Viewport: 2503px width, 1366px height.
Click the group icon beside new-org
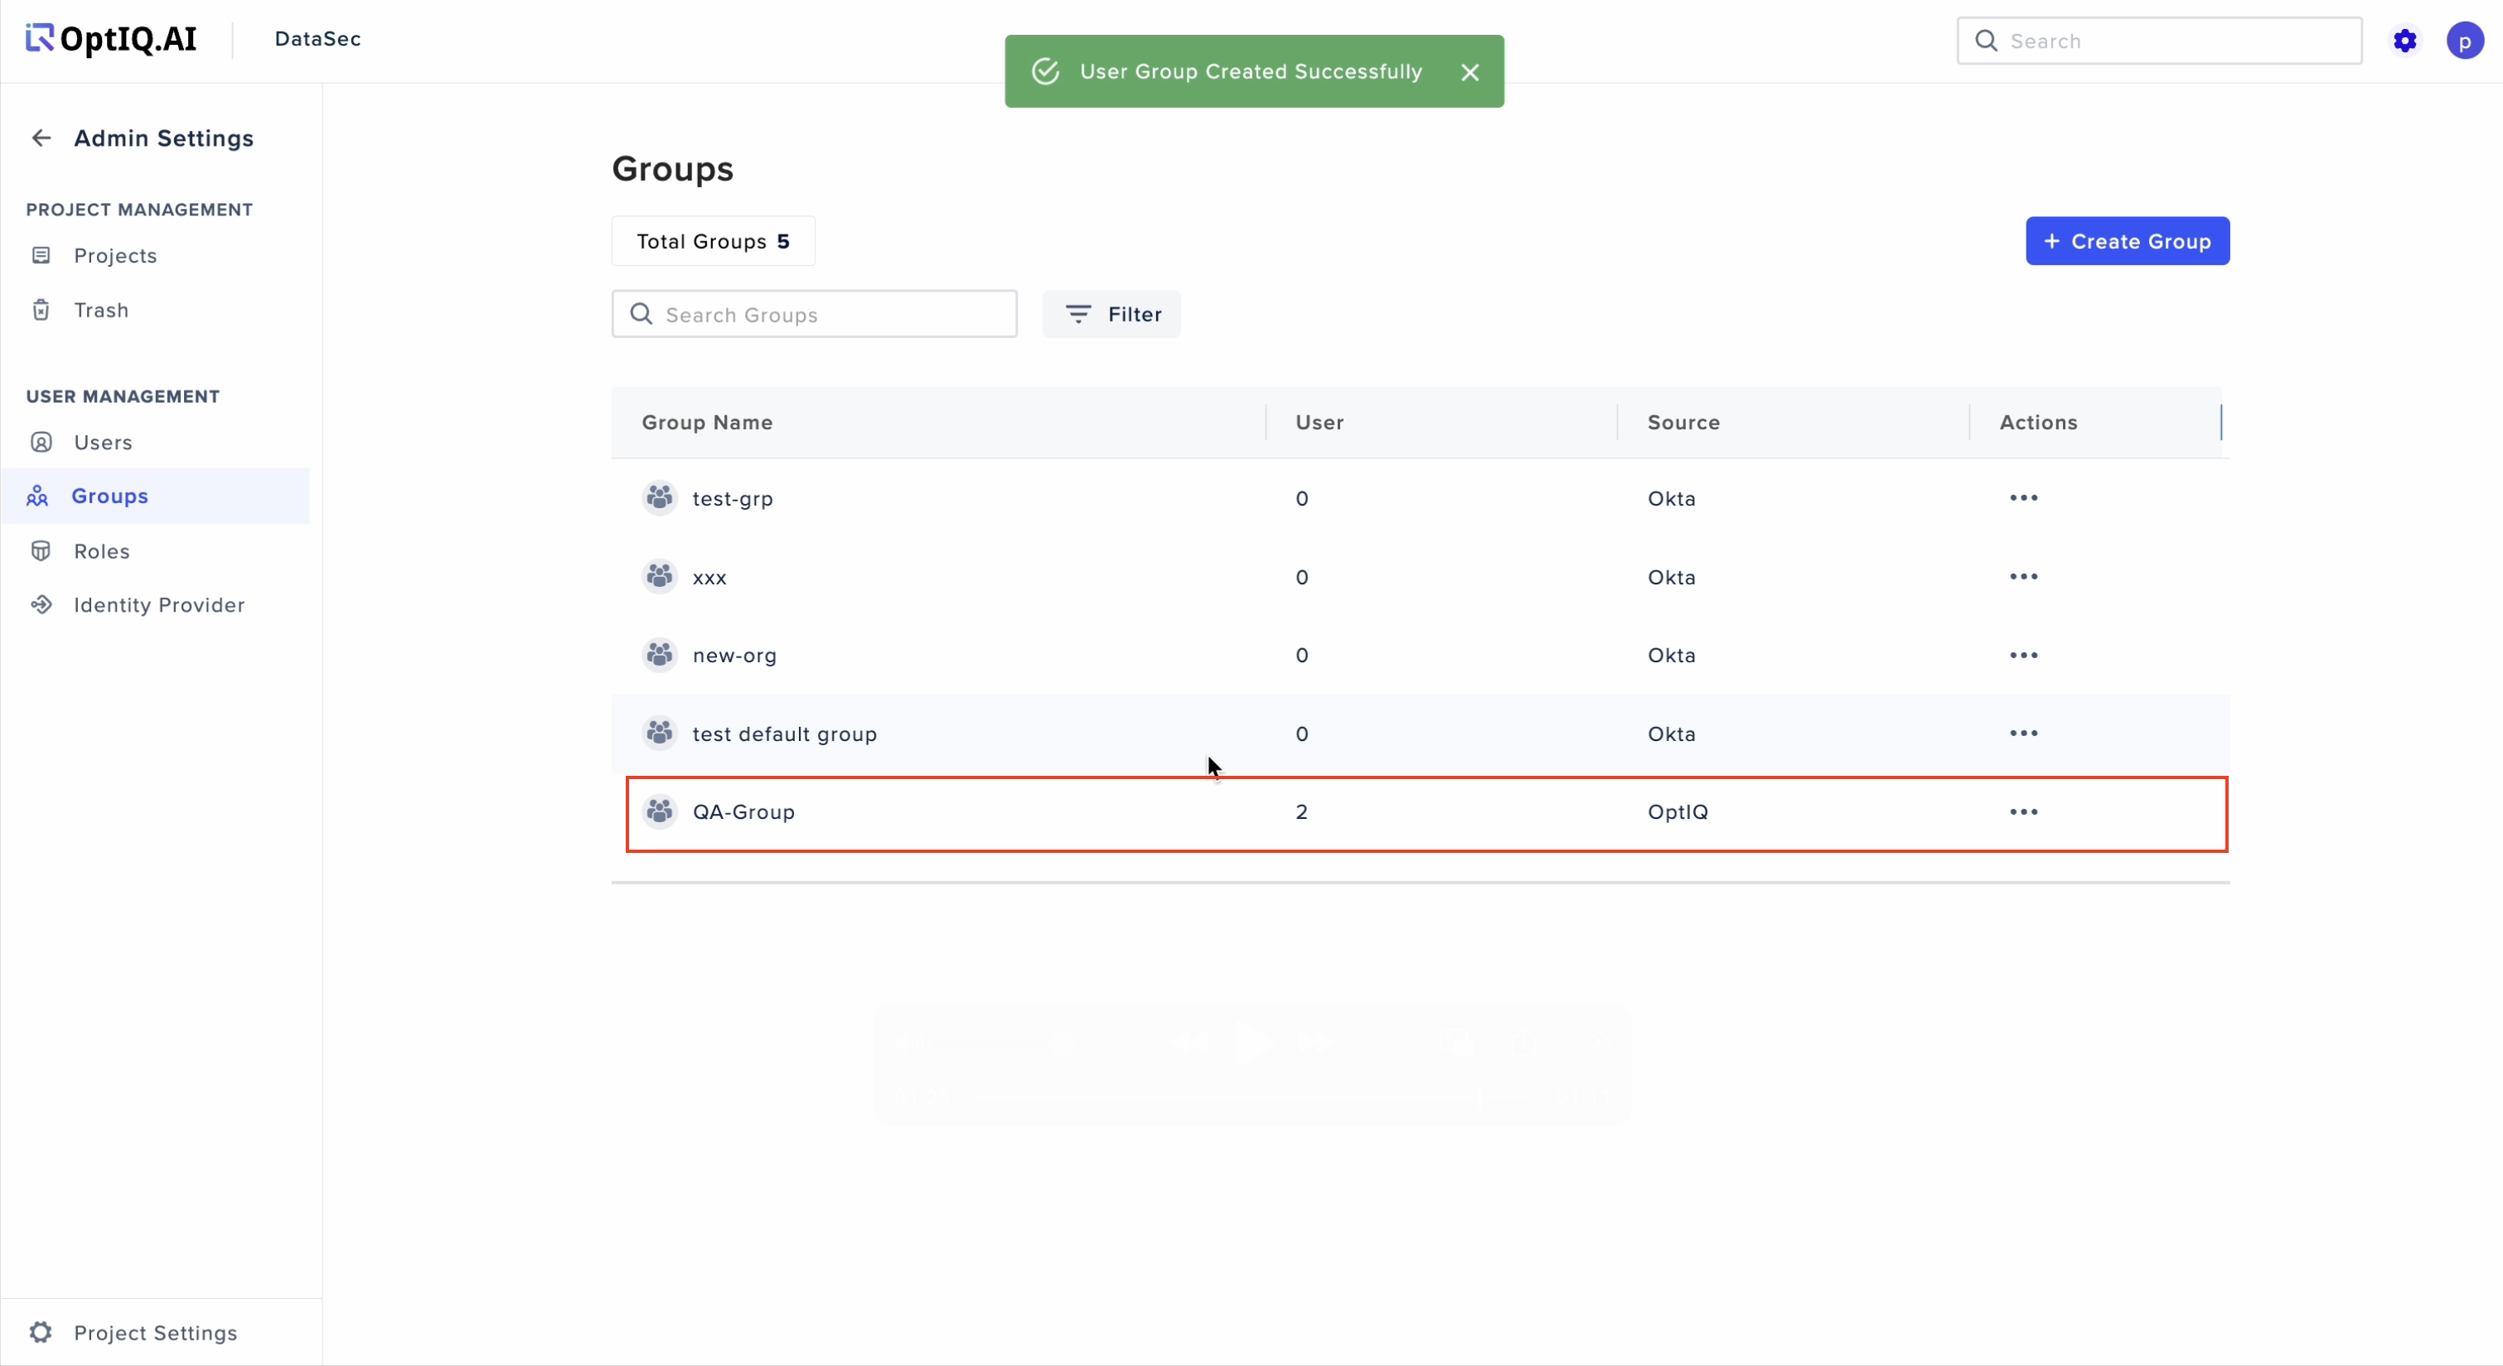pos(660,655)
